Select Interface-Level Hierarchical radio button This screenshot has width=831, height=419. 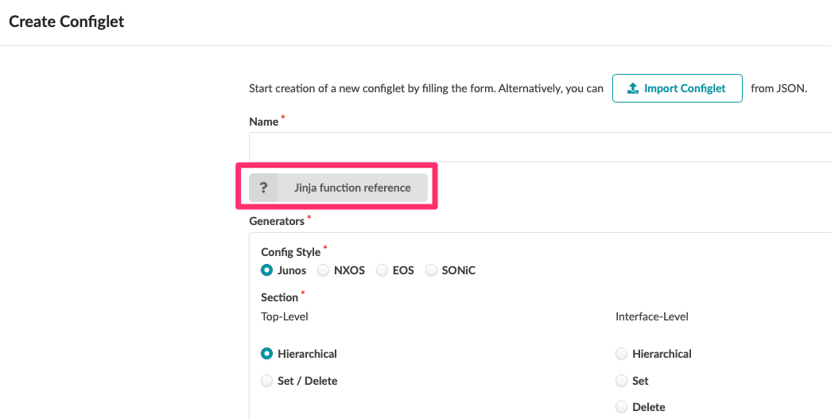[622, 354]
